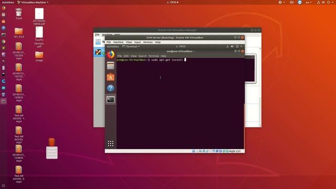Screen dimensions: 336x189
Task: Open host Activities overview
Action: pyautogui.click(x=8, y=2)
